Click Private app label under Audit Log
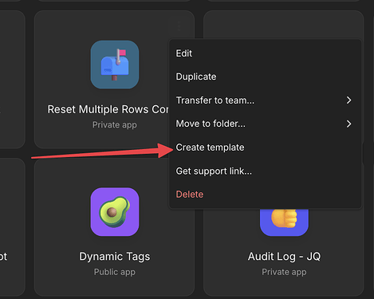Viewport: 374px width, 299px height. coord(284,272)
